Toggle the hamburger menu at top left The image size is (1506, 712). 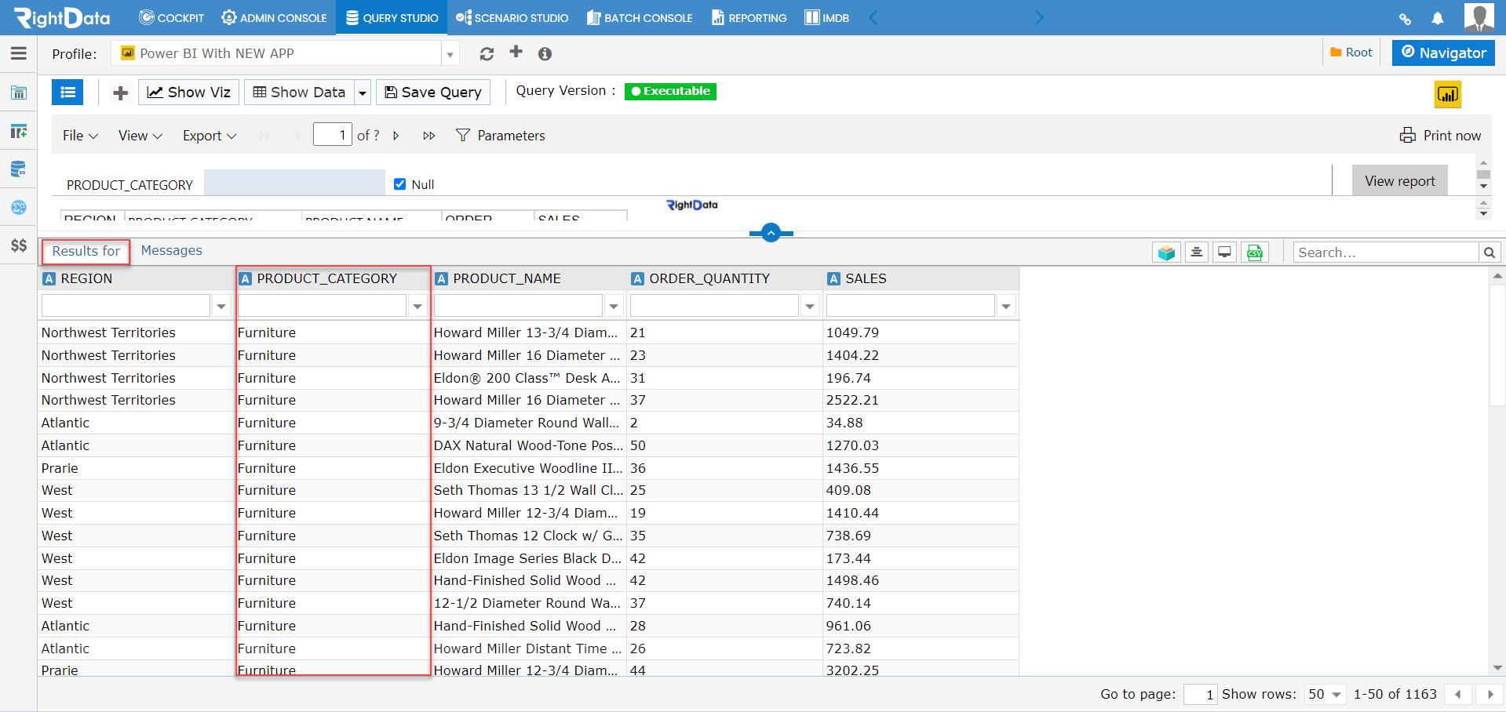coord(18,53)
